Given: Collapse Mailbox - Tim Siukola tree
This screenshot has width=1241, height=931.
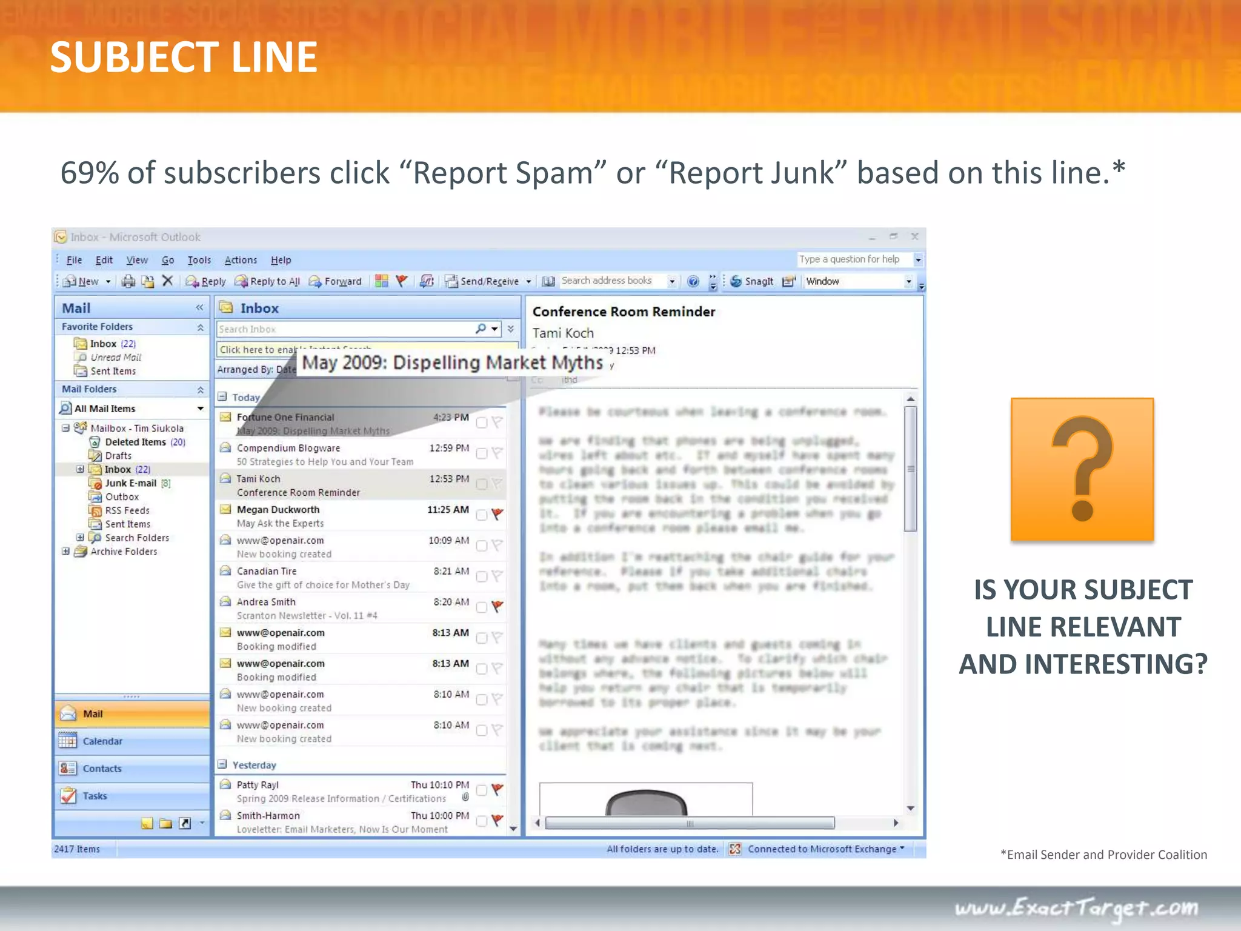Looking at the screenshot, I should [65, 428].
